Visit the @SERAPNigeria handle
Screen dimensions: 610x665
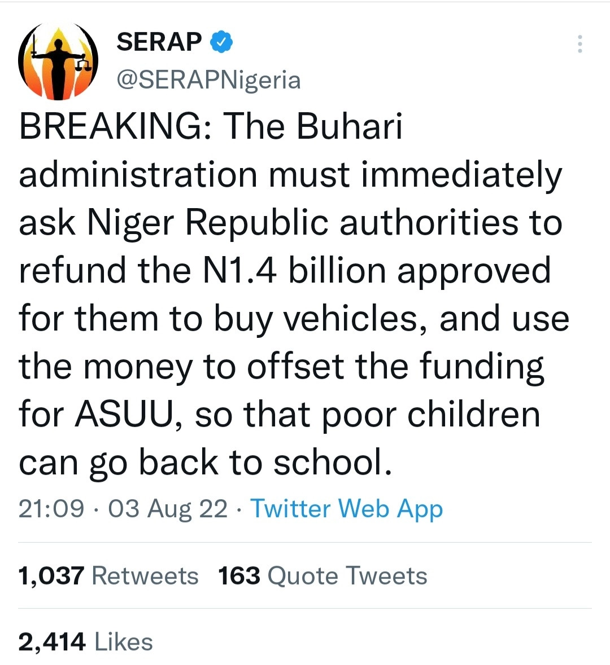208,80
